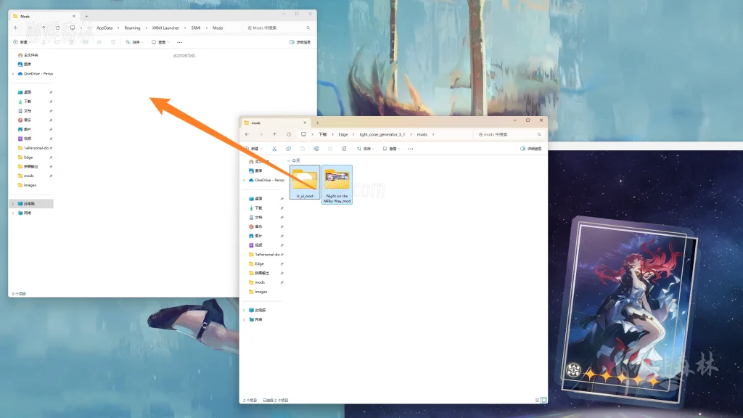The image size is (743, 418).
Task: Click the Copy icon in mods window toolbar
Action: click(x=288, y=149)
